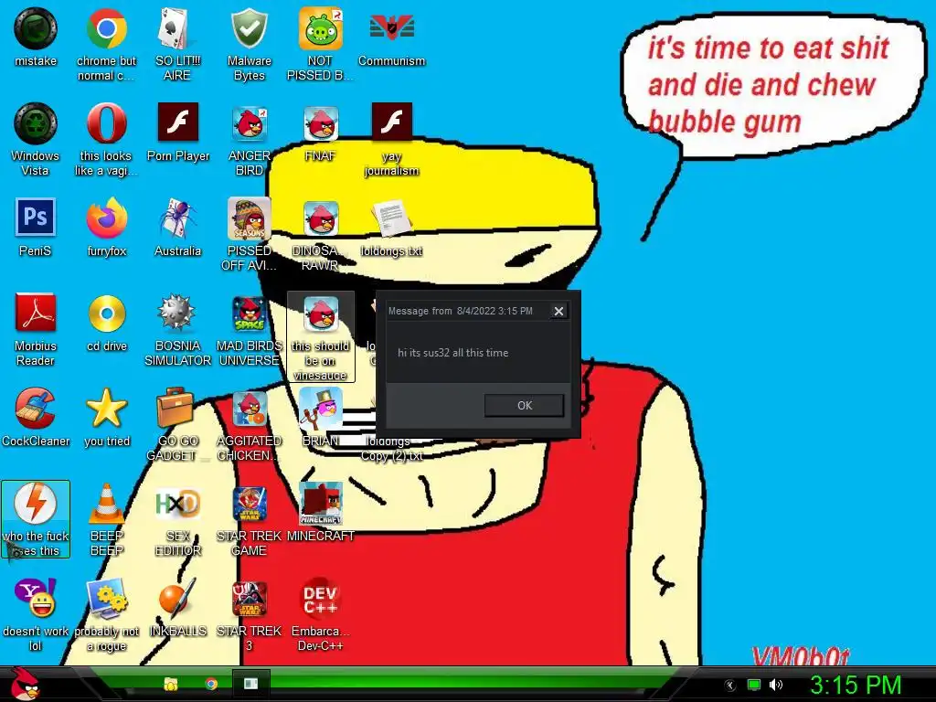This screenshot has width=936, height=702.
Task: Open the 'INKBALLS' icon
Action: point(178,607)
